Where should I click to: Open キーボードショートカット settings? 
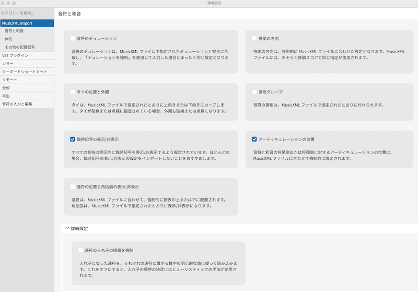pyautogui.click(x=25, y=72)
